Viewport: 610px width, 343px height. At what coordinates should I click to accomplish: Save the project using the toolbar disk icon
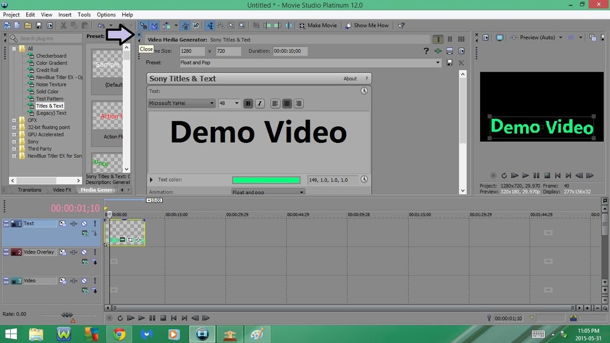pyautogui.click(x=39, y=26)
